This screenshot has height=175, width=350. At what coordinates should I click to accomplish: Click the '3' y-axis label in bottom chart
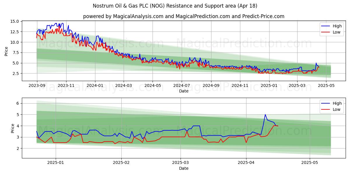tap(18, 137)
